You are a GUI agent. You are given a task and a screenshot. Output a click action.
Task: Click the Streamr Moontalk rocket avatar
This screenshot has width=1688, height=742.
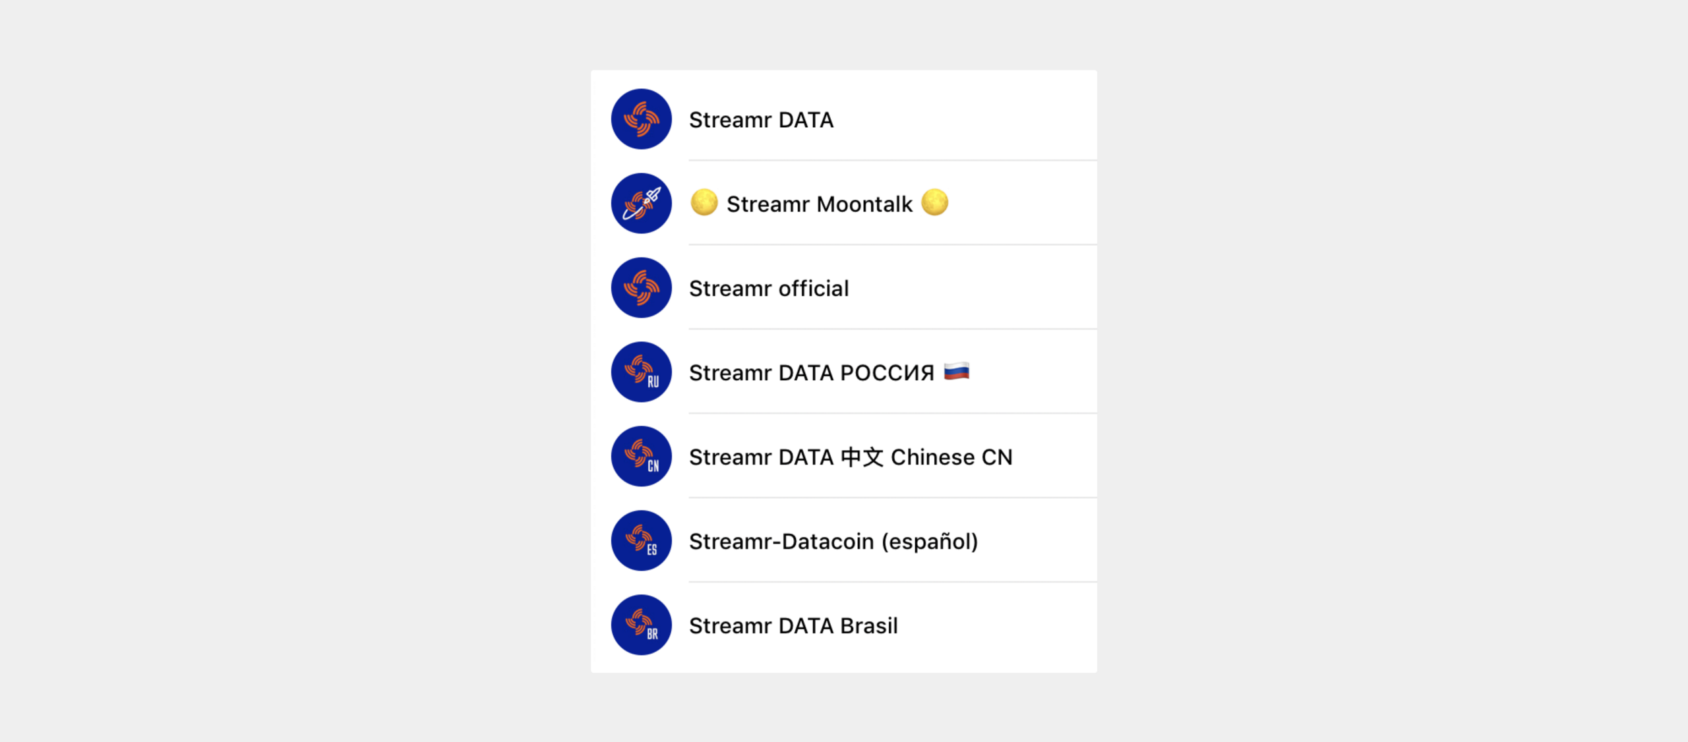click(641, 204)
